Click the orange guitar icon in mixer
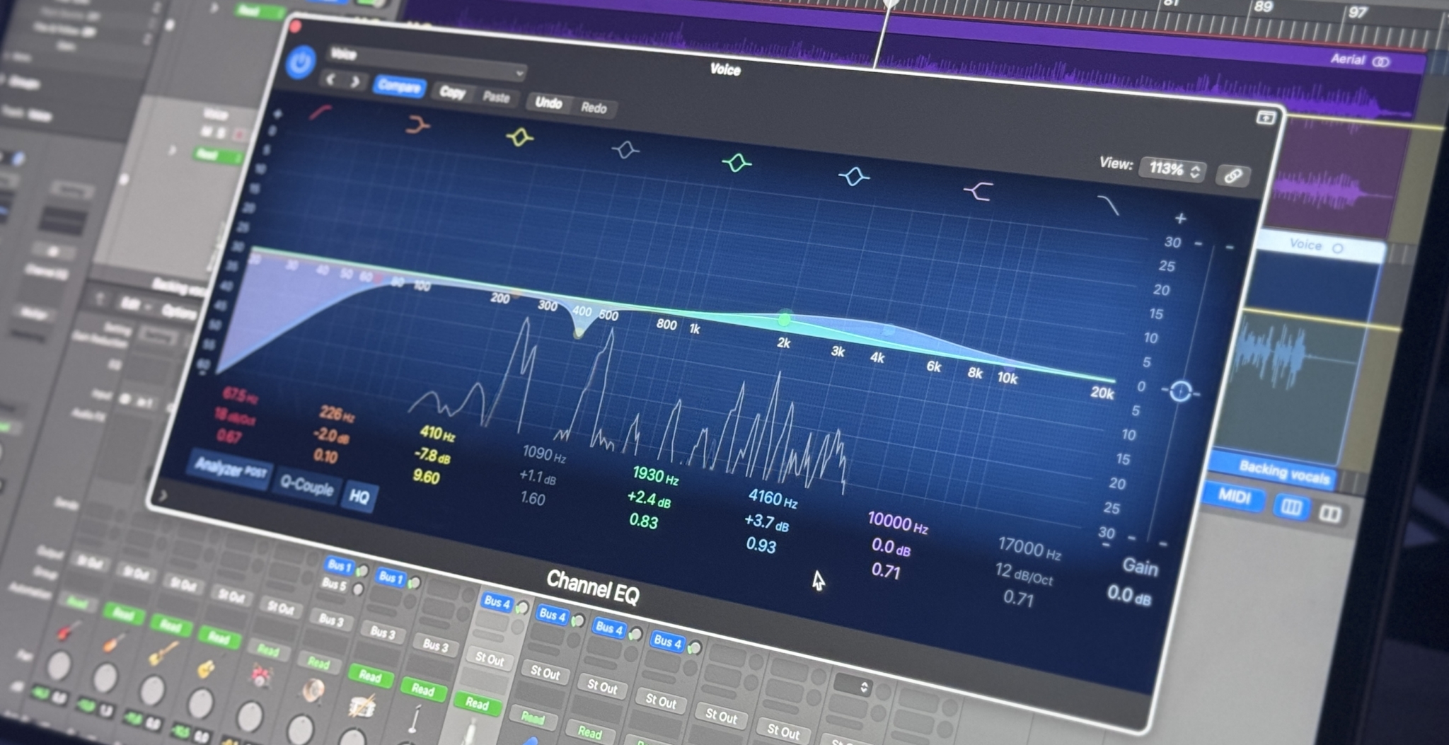The image size is (1449, 745). [x=112, y=642]
